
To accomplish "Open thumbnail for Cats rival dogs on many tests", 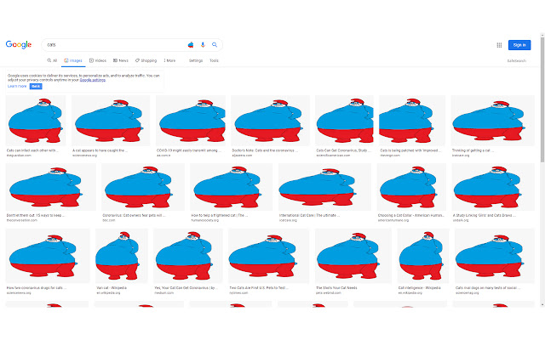I will [495, 256].
